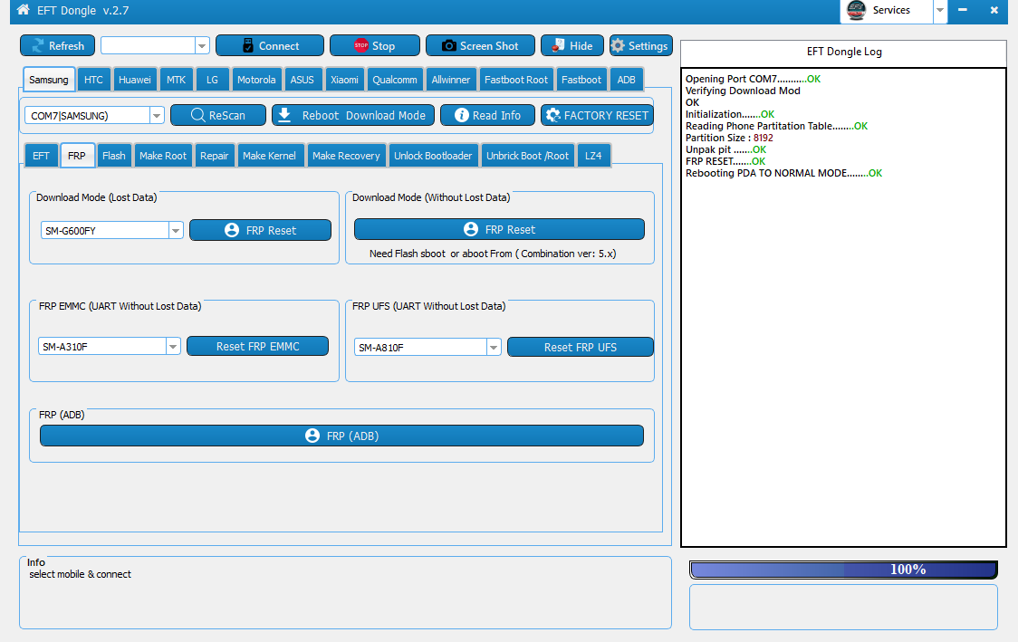
Task: Click the FRP (ADB) button
Action: pyautogui.click(x=341, y=436)
